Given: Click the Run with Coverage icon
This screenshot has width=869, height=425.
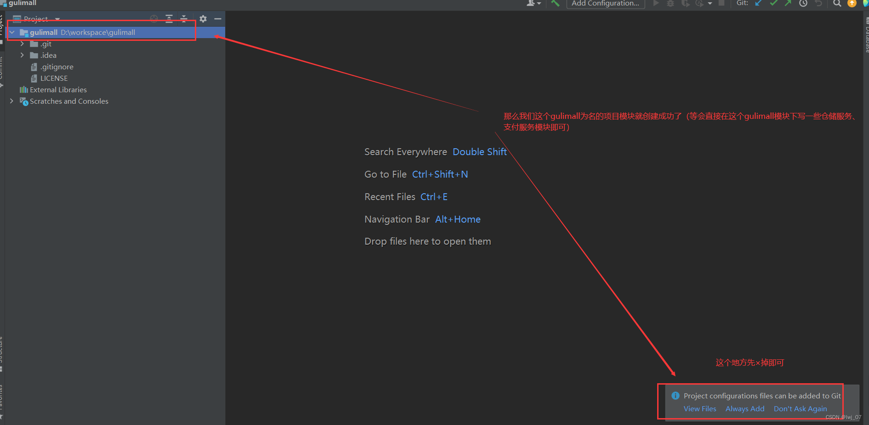Looking at the screenshot, I should coord(685,3).
